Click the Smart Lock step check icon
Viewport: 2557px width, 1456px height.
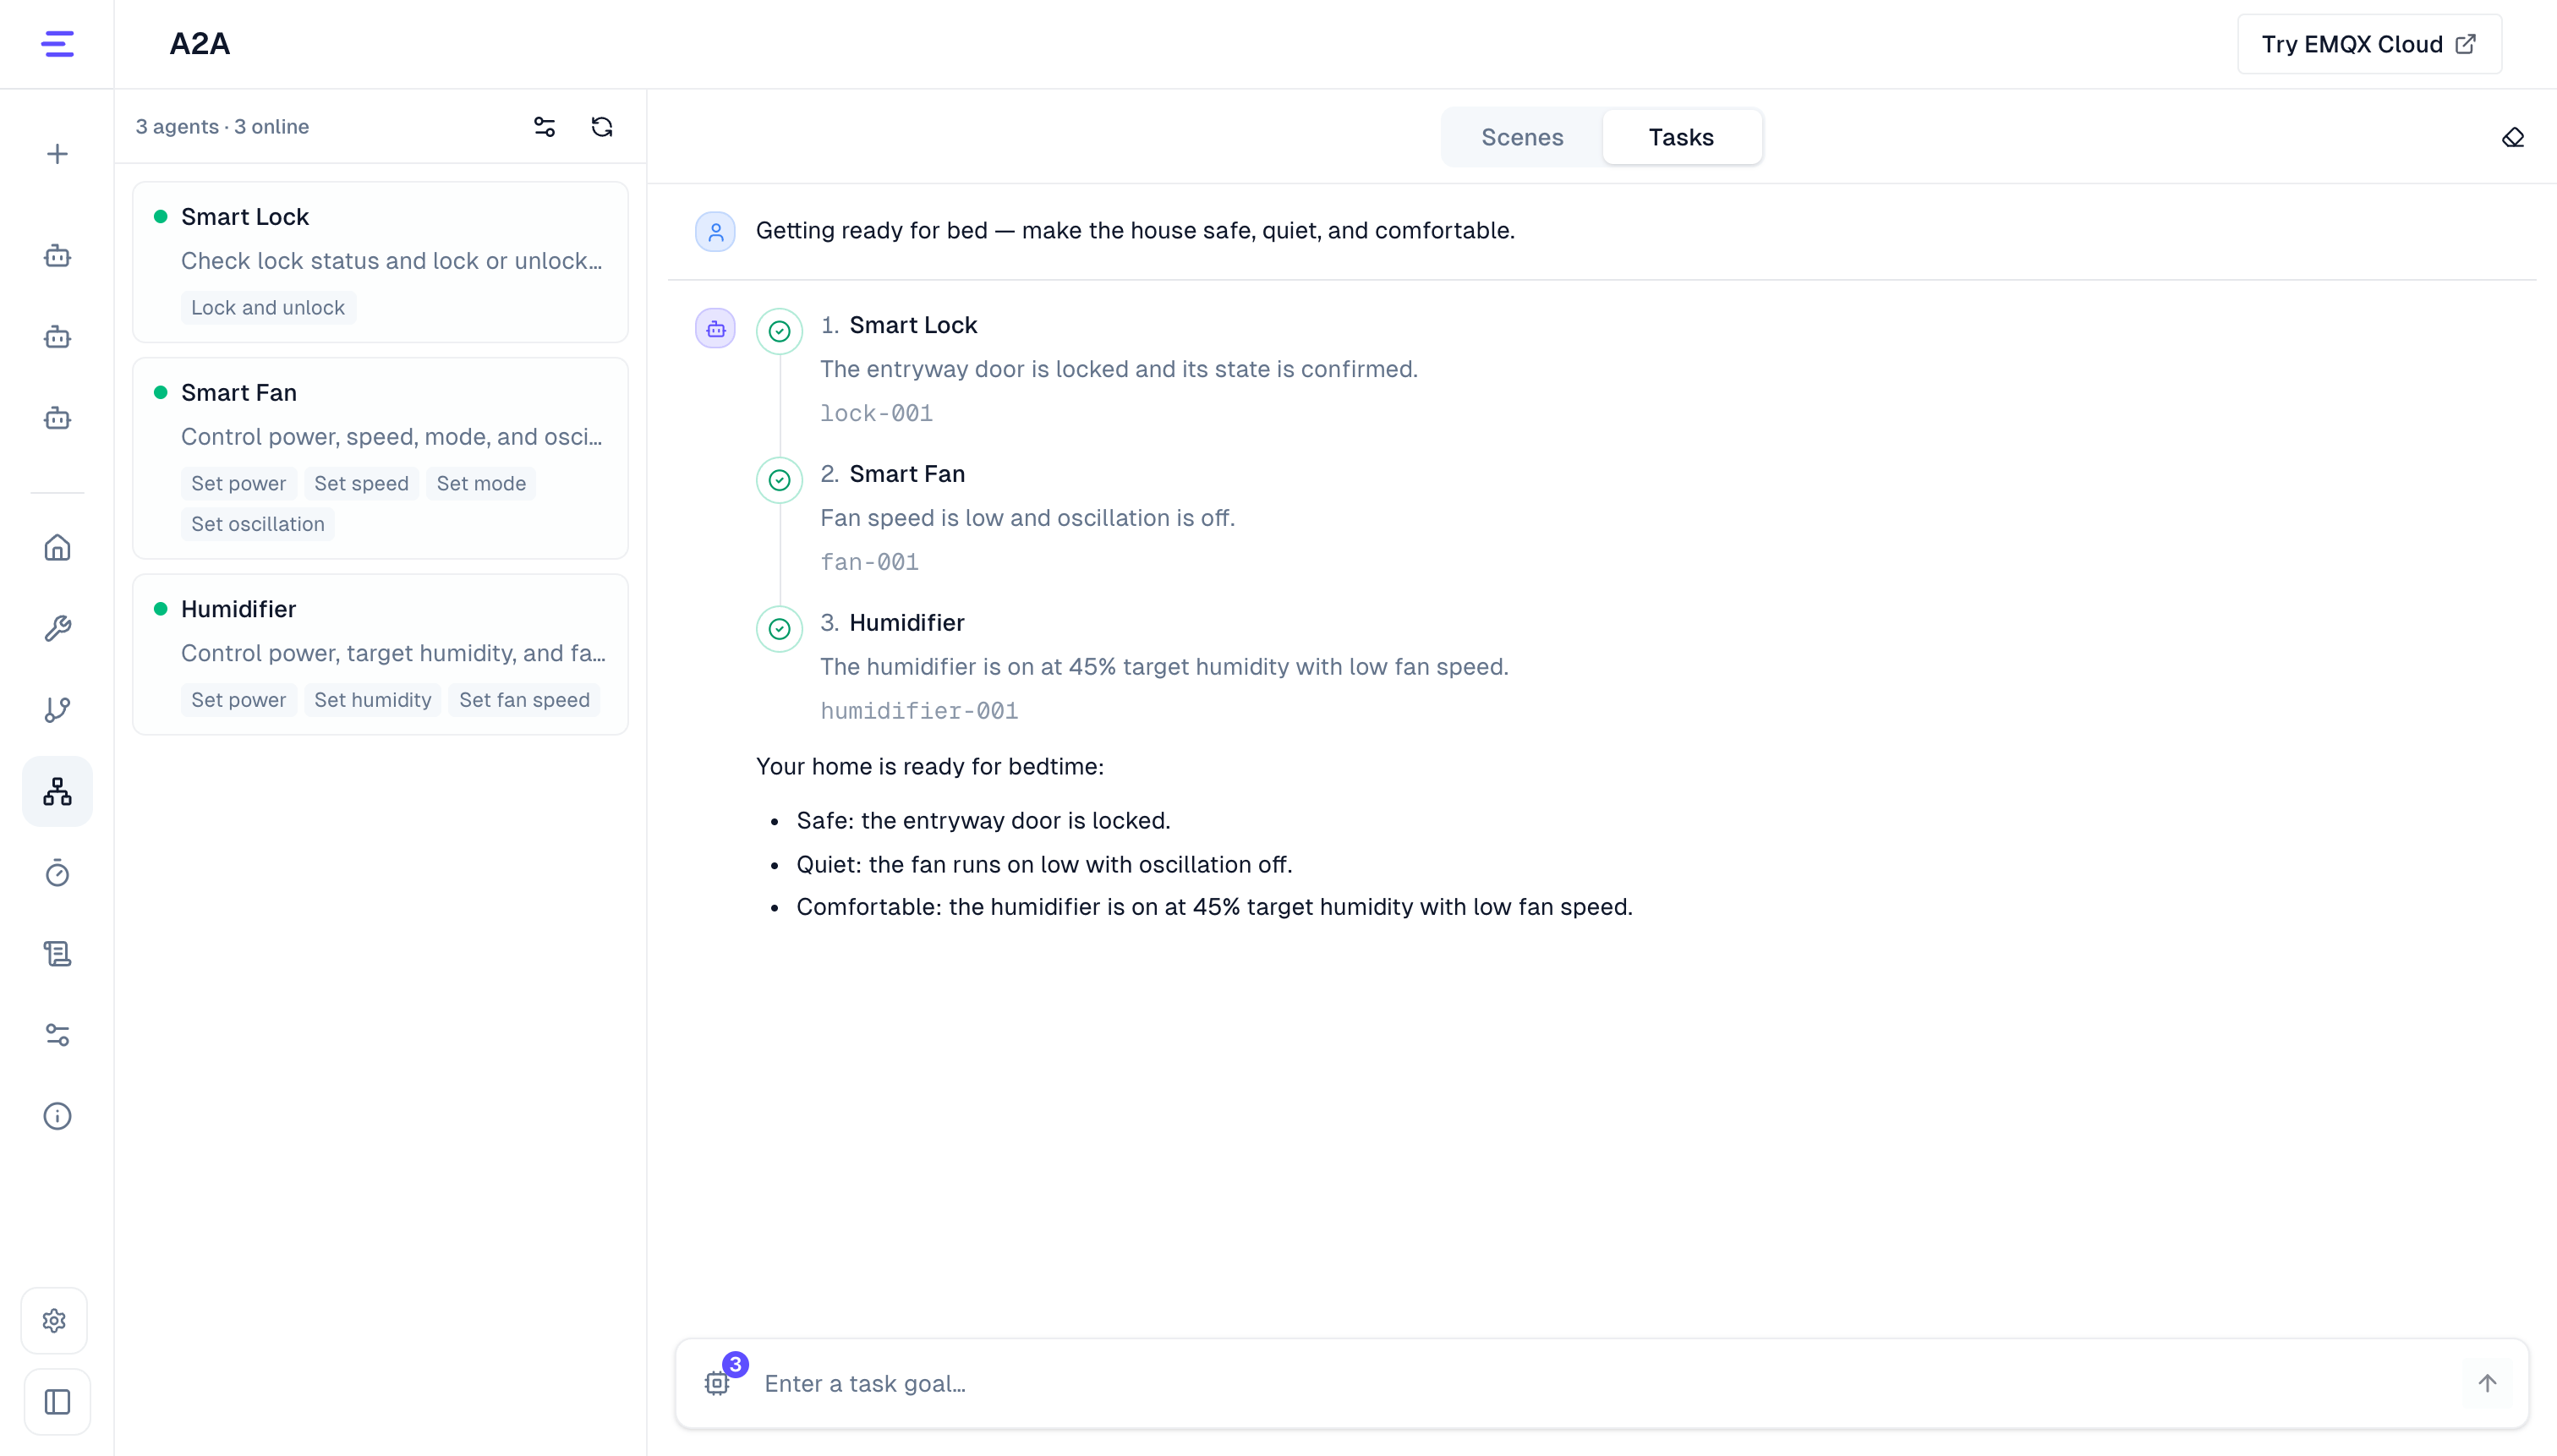(x=779, y=331)
